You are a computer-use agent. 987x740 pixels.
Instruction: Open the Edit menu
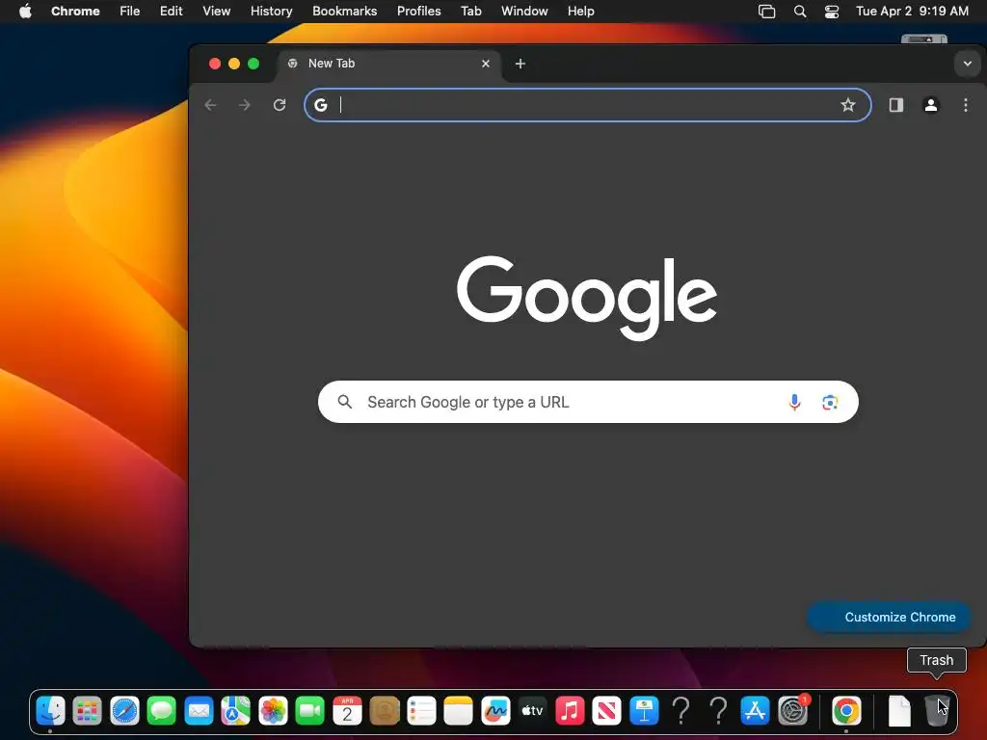(x=171, y=12)
